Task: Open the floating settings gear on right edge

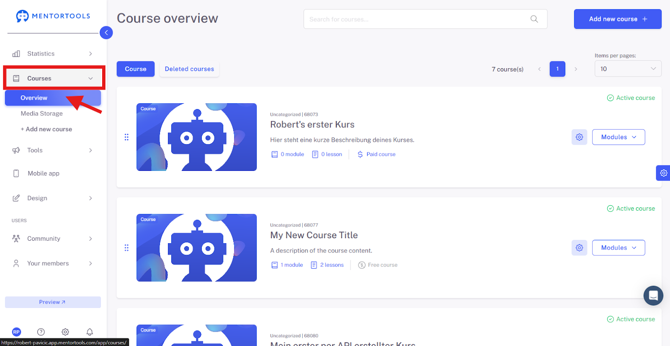Action: coord(663,173)
